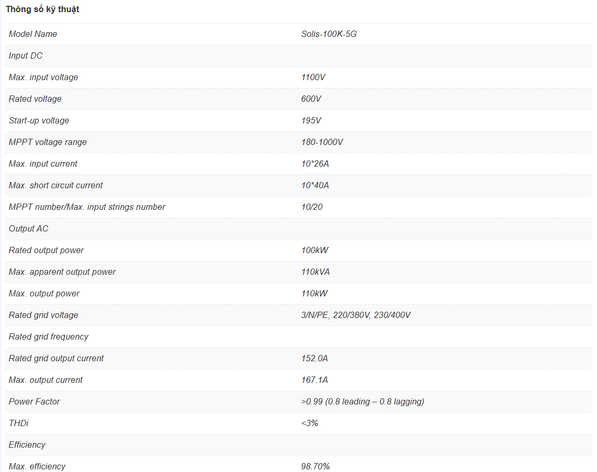Select the Max. input current value 10*26A
The image size is (597, 472).
click(315, 164)
